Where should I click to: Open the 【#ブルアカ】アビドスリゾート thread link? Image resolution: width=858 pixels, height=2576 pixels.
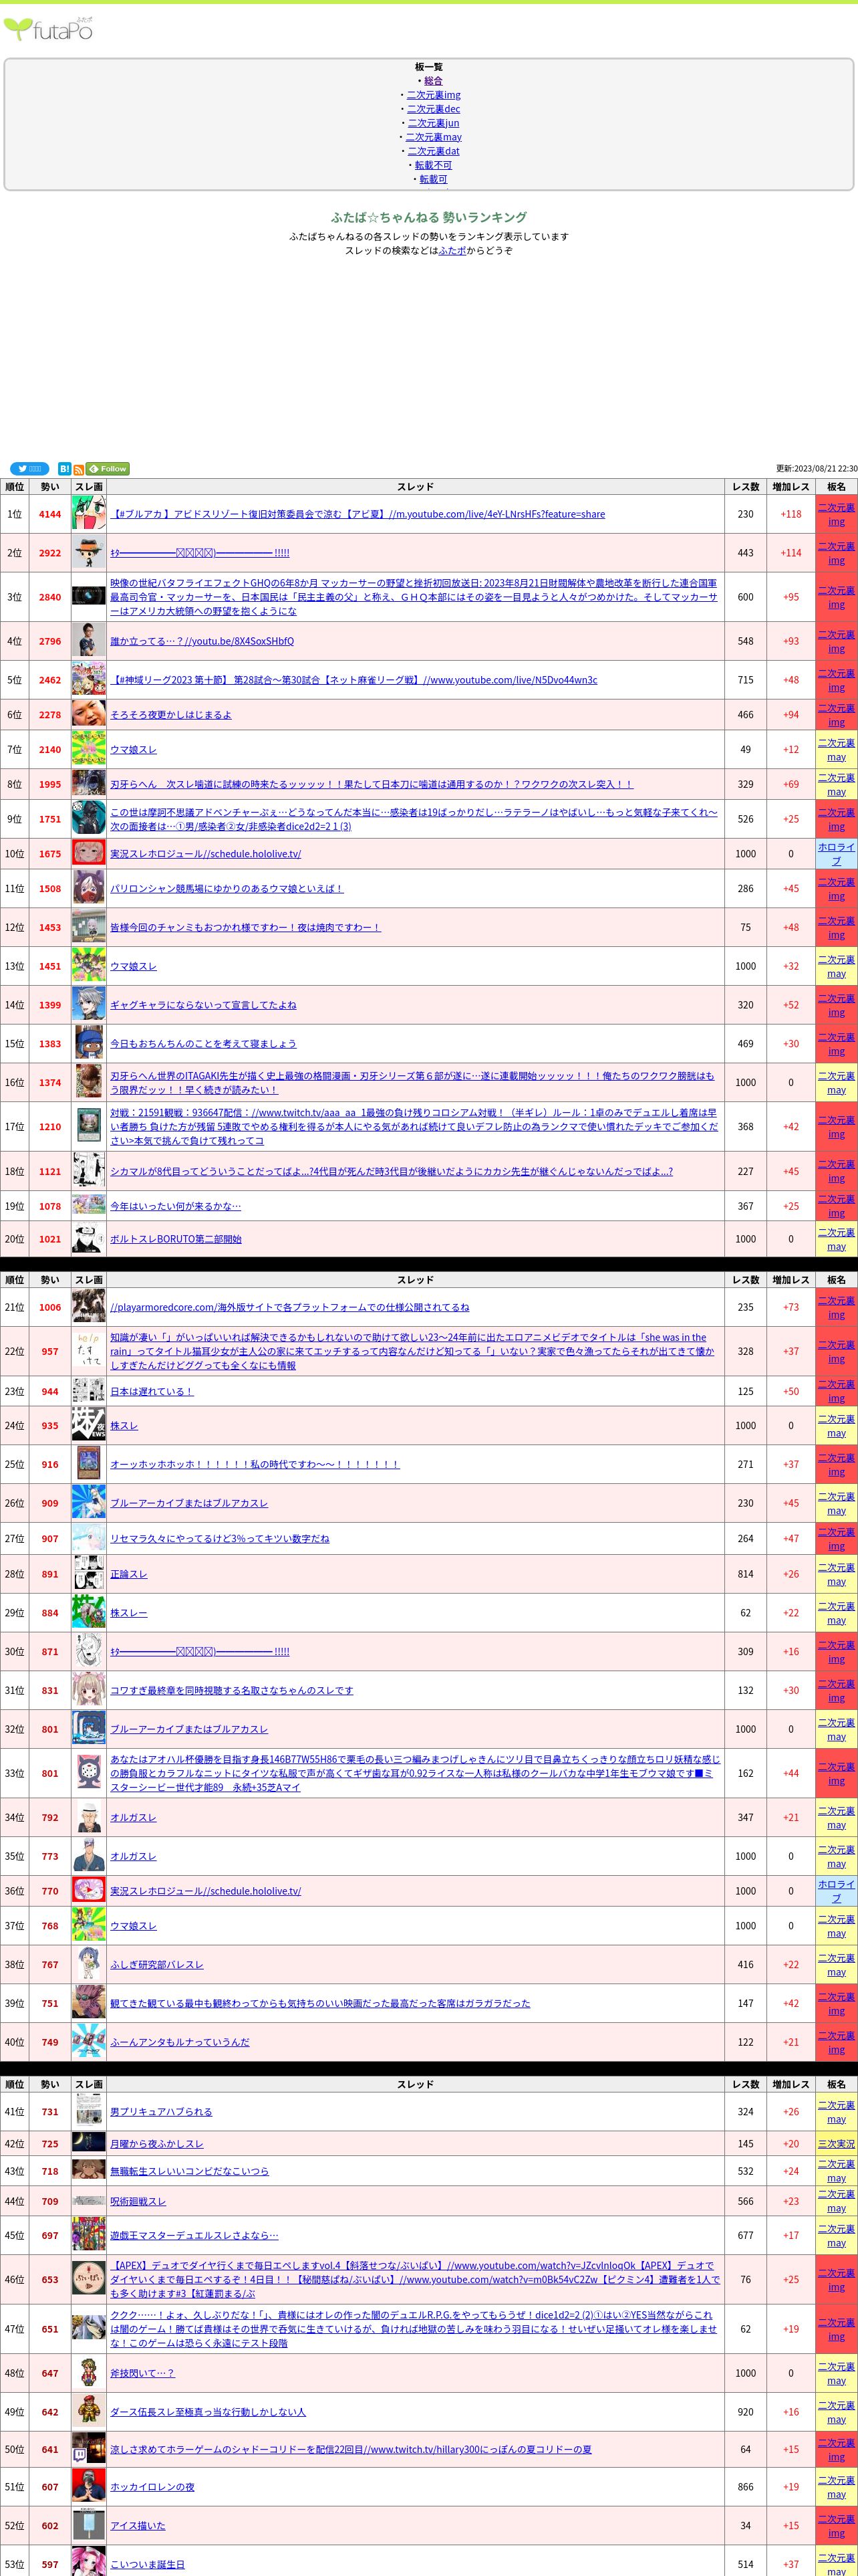[357, 514]
